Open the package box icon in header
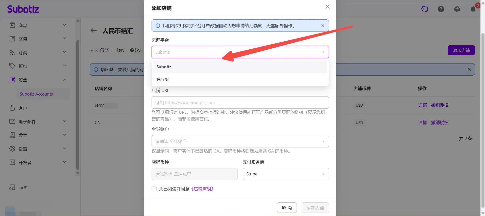 [x=457, y=9]
